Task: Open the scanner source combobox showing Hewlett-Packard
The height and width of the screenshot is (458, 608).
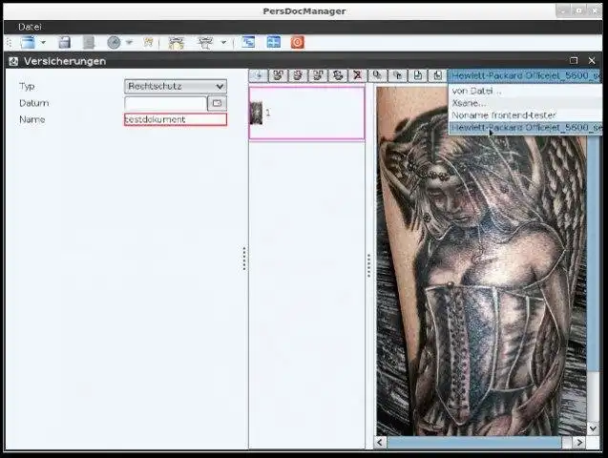Action: coord(525,75)
